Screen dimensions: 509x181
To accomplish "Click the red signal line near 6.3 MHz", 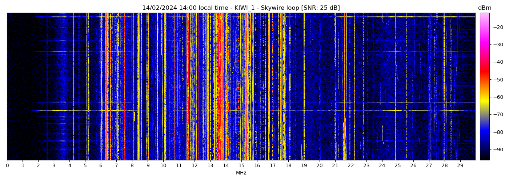I will point(106,87).
